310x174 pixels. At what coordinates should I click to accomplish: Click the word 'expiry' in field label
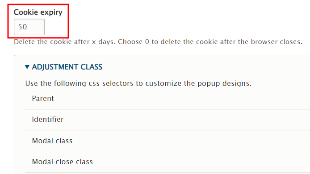[x=51, y=12]
